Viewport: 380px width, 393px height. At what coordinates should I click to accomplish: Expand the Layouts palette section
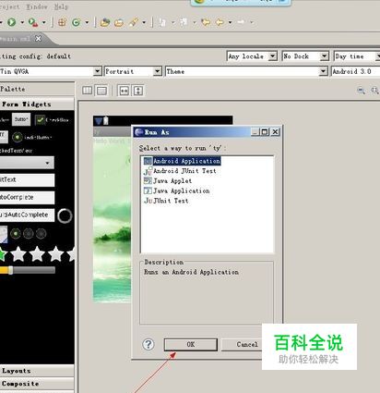click(x=37, y=371)
